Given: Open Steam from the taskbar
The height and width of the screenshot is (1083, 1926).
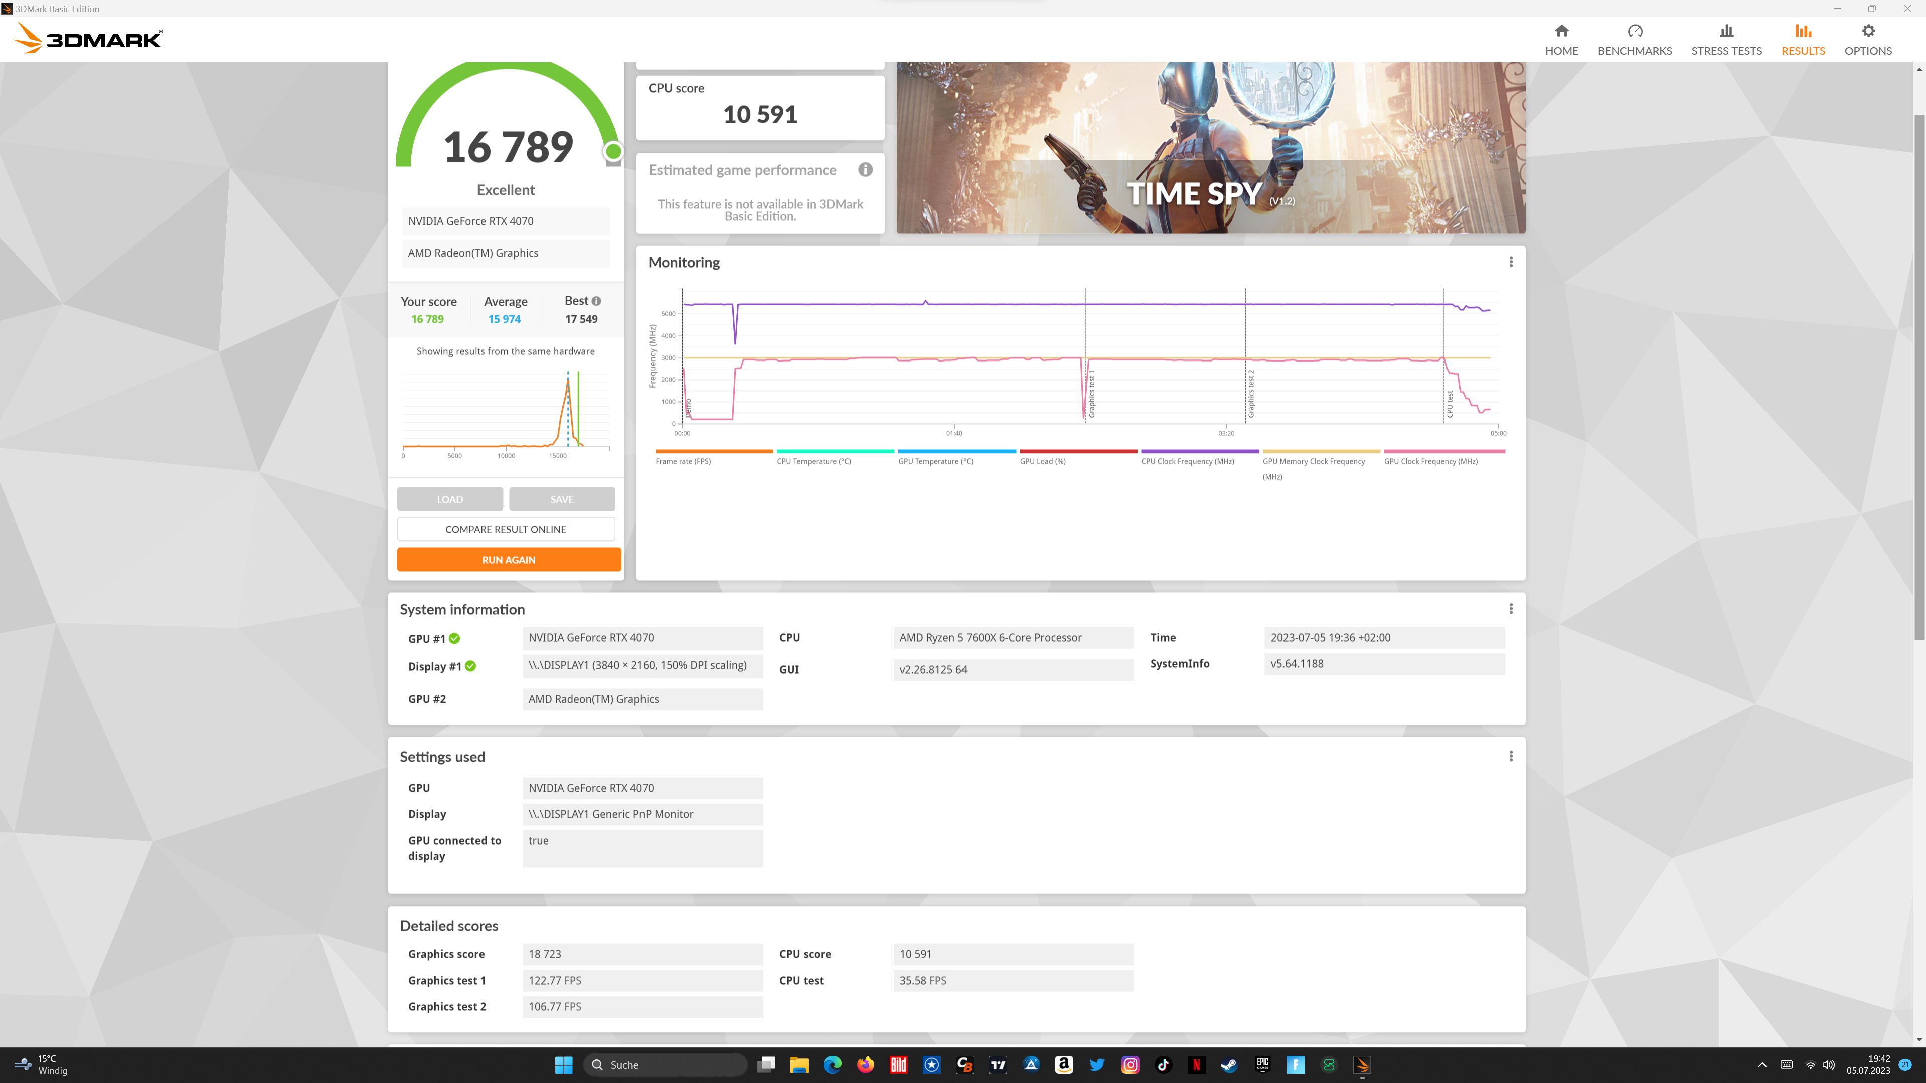Looking at the screenshot, I should (1229, 1065).
